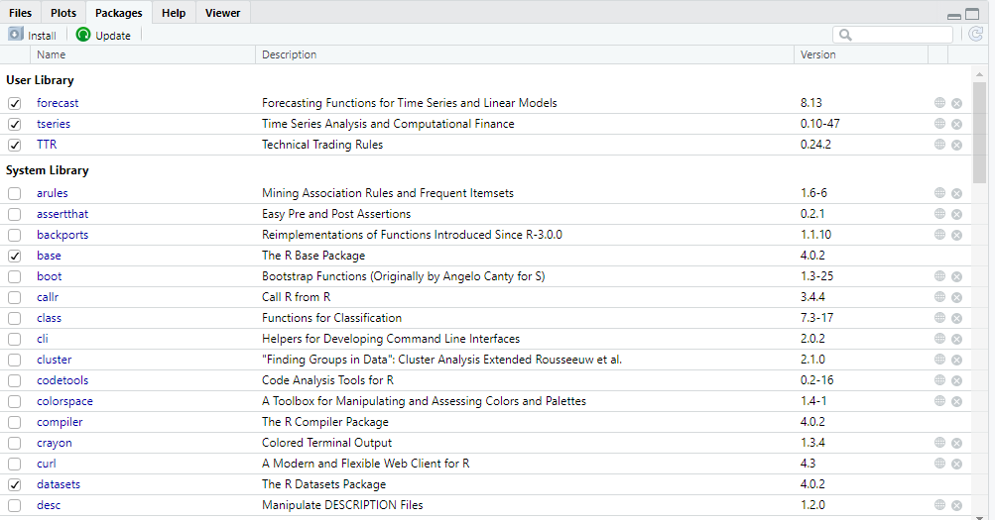Uncheck the tseries package checkbox

(15, 124)
